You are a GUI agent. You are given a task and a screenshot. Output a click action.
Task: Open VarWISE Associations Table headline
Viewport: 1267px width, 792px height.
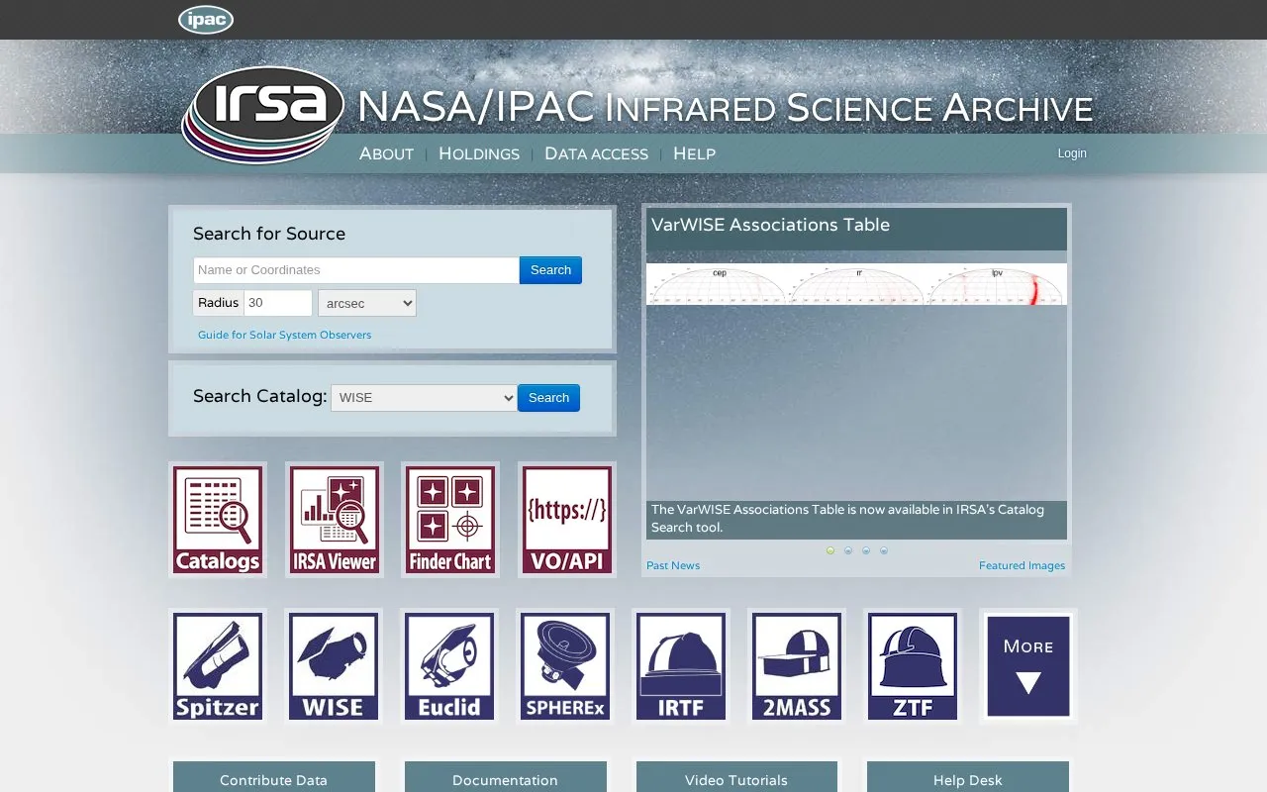[770, 225]
